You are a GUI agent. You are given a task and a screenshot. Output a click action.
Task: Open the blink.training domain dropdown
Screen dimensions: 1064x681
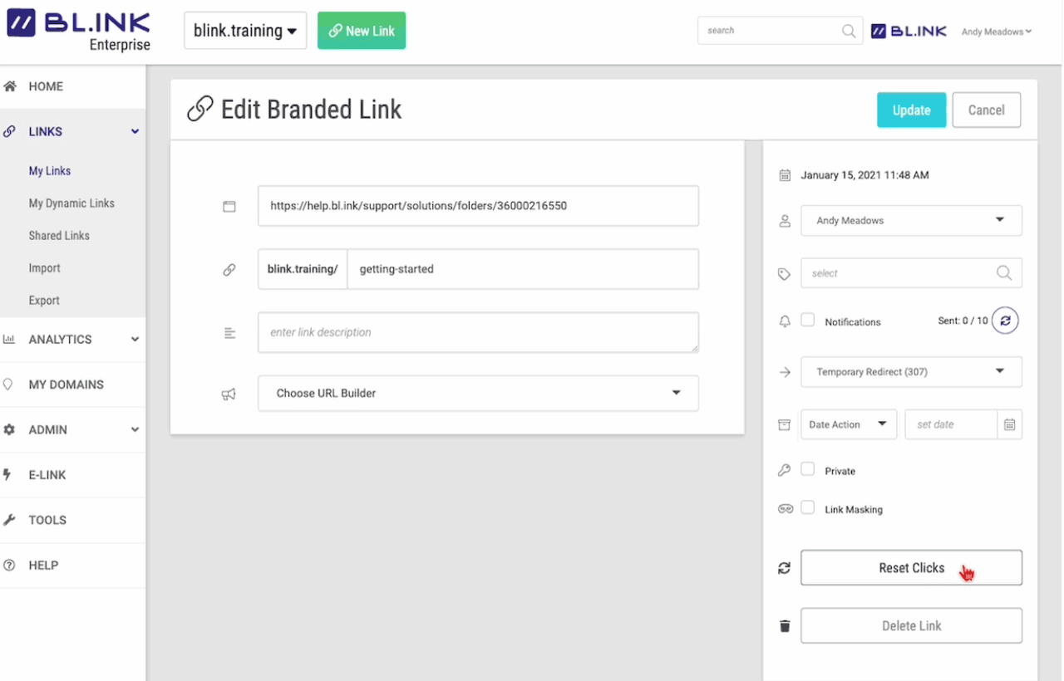coord(245,30)
